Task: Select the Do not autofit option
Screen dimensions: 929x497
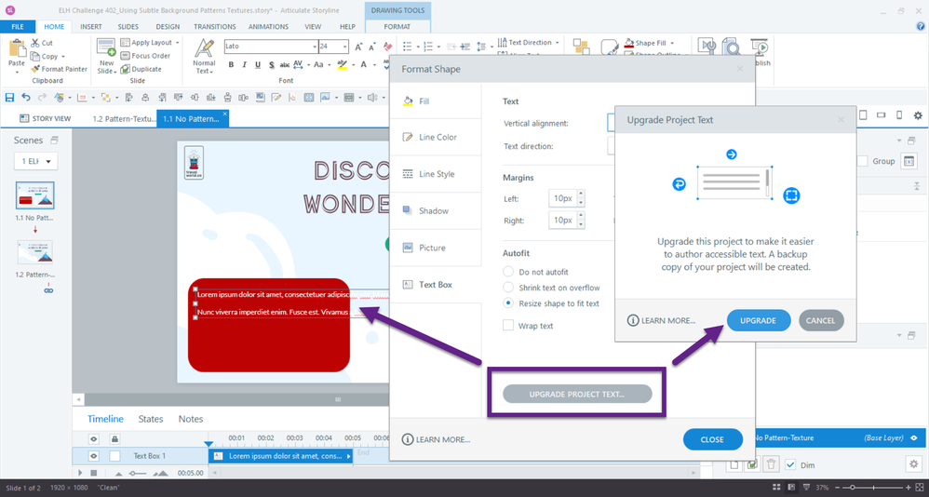Action: (508, 272)
